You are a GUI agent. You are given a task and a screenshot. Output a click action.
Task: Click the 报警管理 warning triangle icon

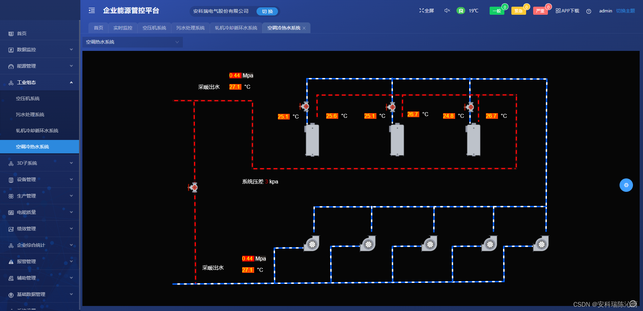coord(11,262)
